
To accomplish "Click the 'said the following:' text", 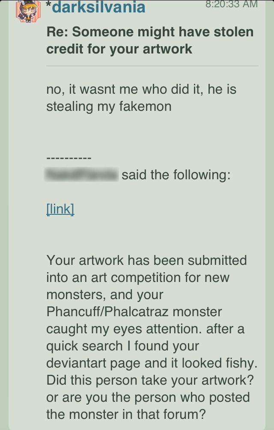I will click(x=176, y=175).
